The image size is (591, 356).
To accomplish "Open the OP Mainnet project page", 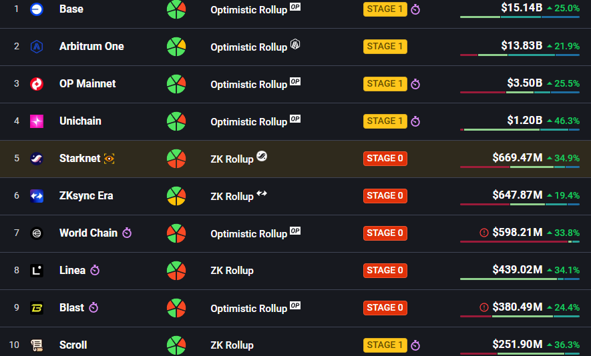I will point(87,84).
